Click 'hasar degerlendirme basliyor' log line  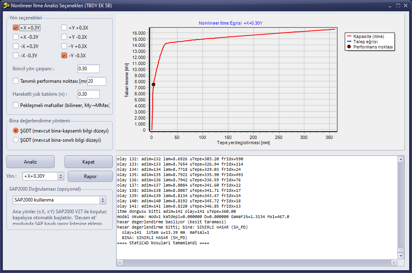(172, 222)
